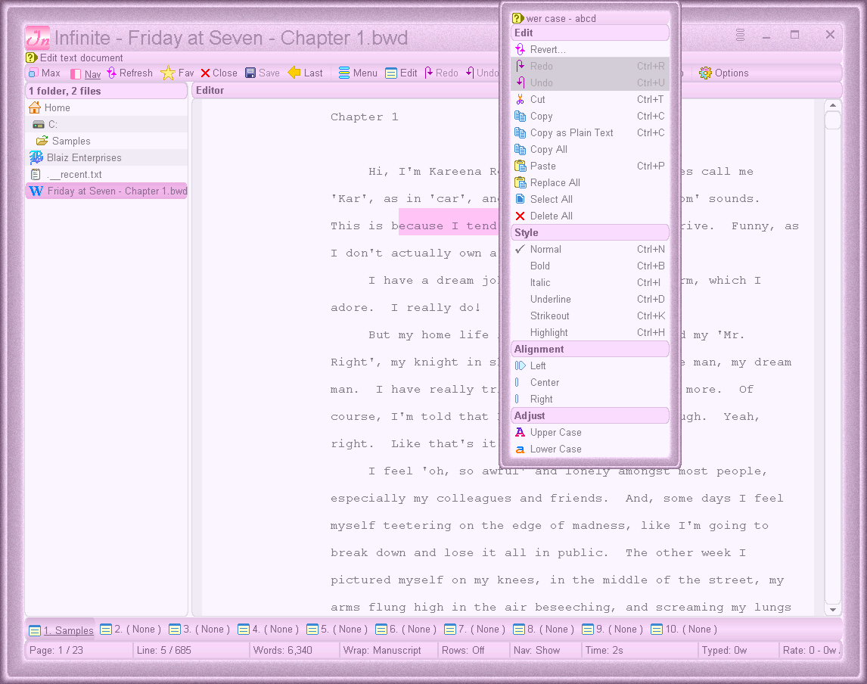
Task: Switch to tab 10. (None)
Action: (684, 630)
